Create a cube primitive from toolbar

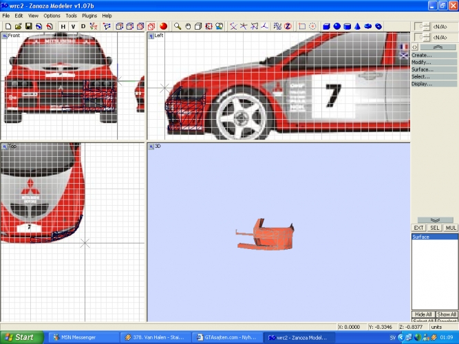[x=327, y=26]
